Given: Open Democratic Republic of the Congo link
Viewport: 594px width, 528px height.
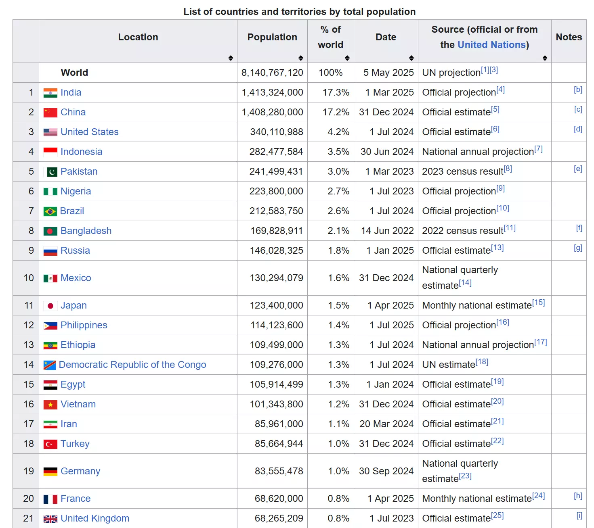Looking at the screenshot, I should (132, 365).
